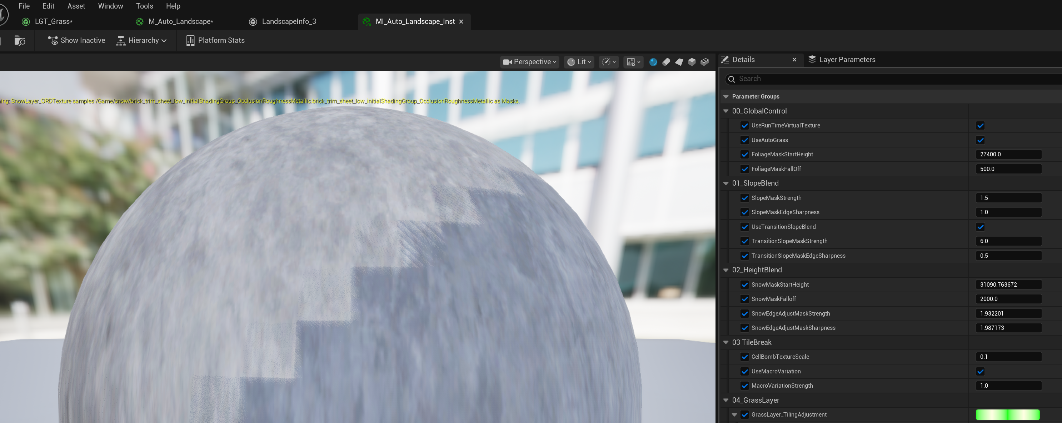
Task: Use the custom preview mesh icon
Action: [704, 62]
